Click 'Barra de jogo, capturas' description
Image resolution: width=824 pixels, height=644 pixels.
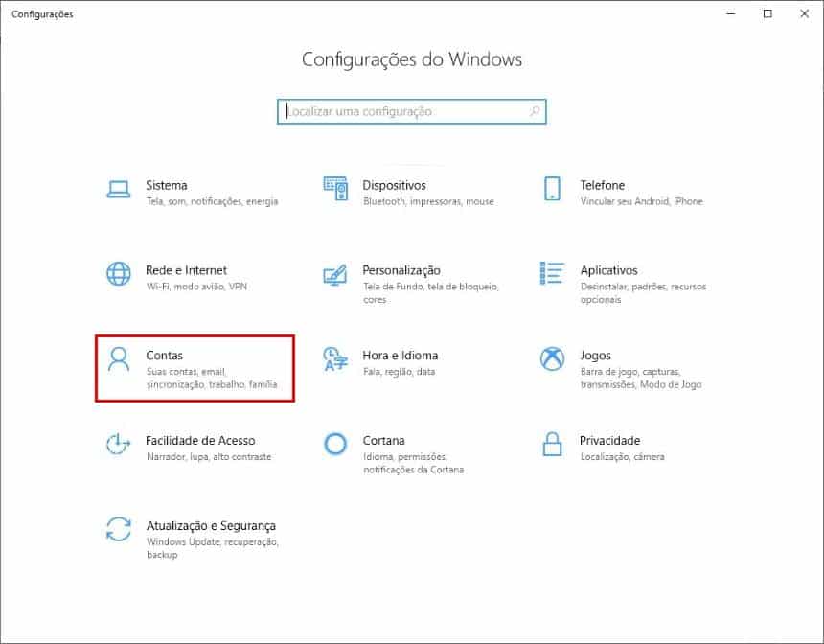pyautogui.click(x=641, y=378)
